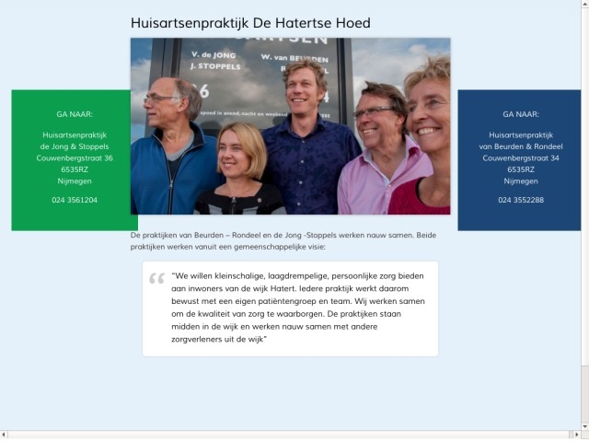
Task: Click the vertical scrollbar down arrow
Action: pyautogui.click(x=584, y=426)
